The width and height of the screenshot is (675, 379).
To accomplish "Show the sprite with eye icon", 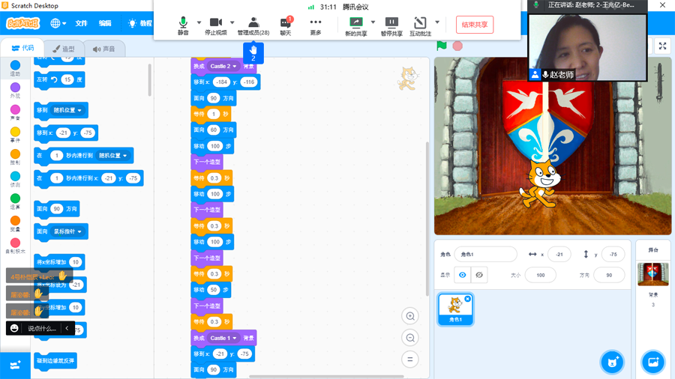I will (462, 275).
